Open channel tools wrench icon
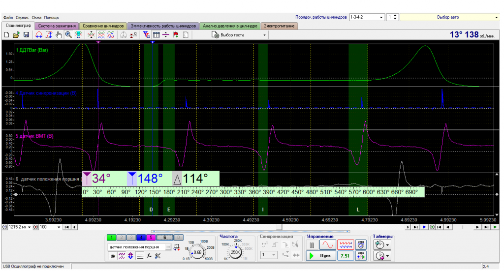Image resolution: width=504 pixels, height=271 pixels. (x=157, y=256)
